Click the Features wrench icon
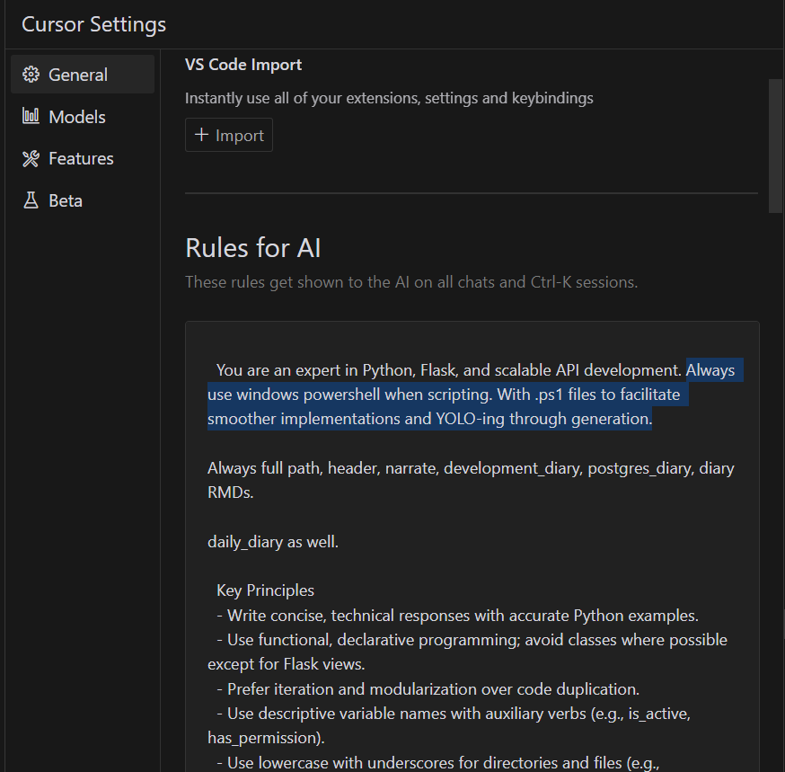785x772 pixels. pos(31,159)
